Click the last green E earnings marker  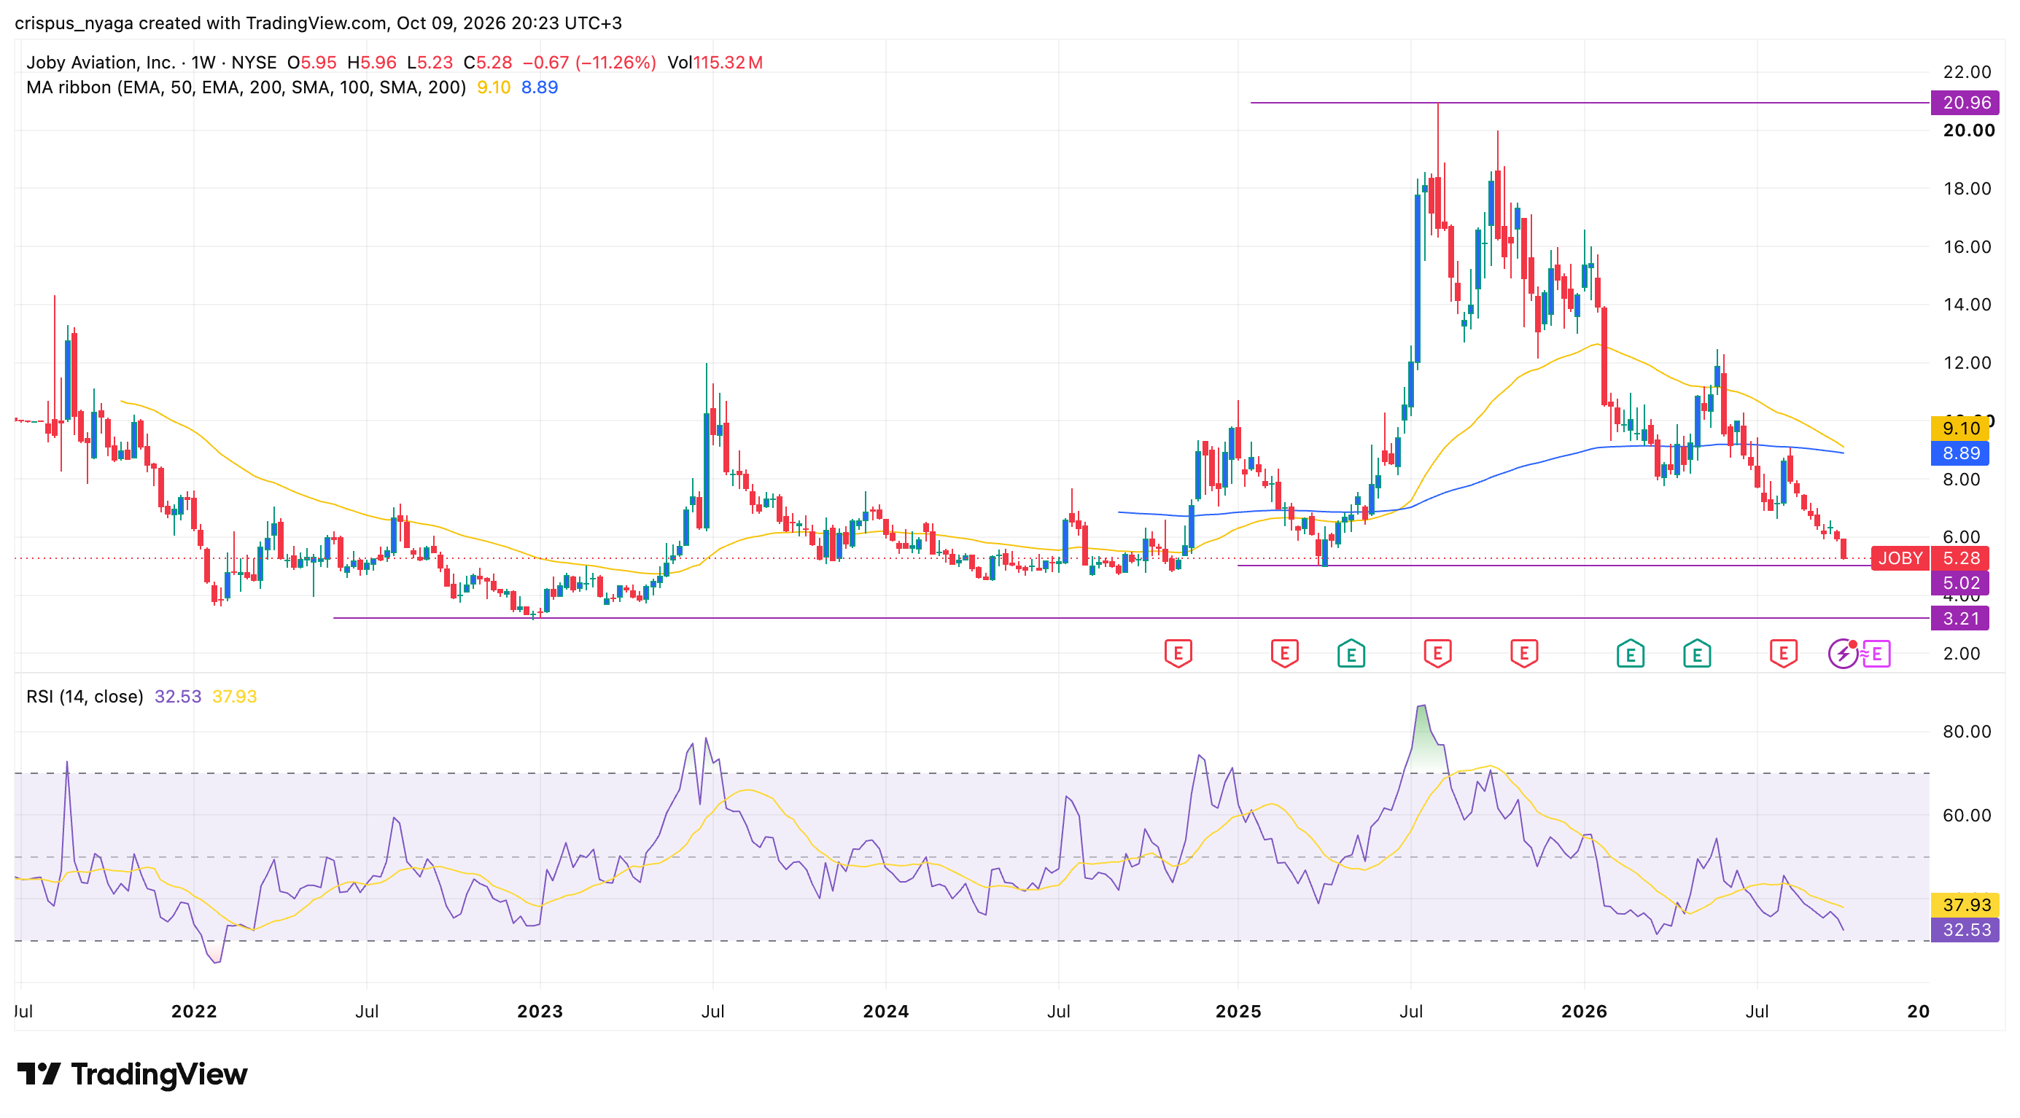(x=1697, y=654)
